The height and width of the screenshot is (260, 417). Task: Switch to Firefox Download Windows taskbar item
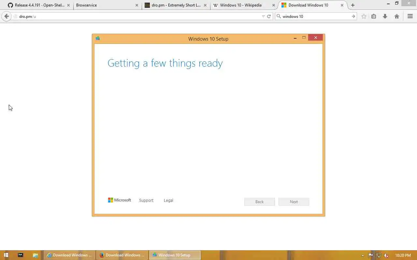click(x=122, y=255)
